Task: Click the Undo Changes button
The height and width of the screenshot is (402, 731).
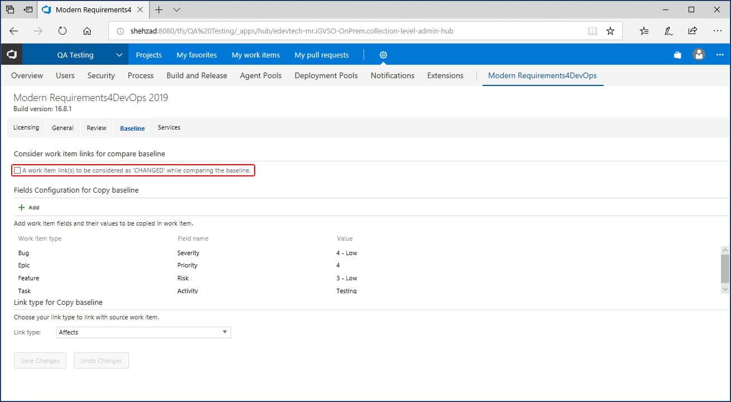Action: 101,361
